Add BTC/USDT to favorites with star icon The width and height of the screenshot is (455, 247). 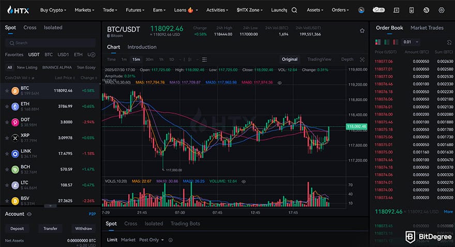(x=362, y=30)
